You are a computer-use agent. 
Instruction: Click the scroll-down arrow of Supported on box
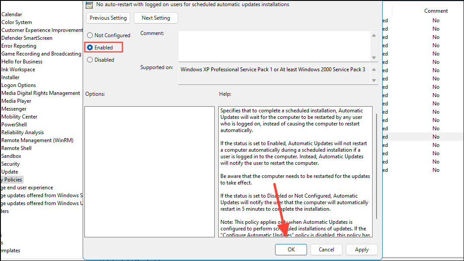tap(374, 79)
